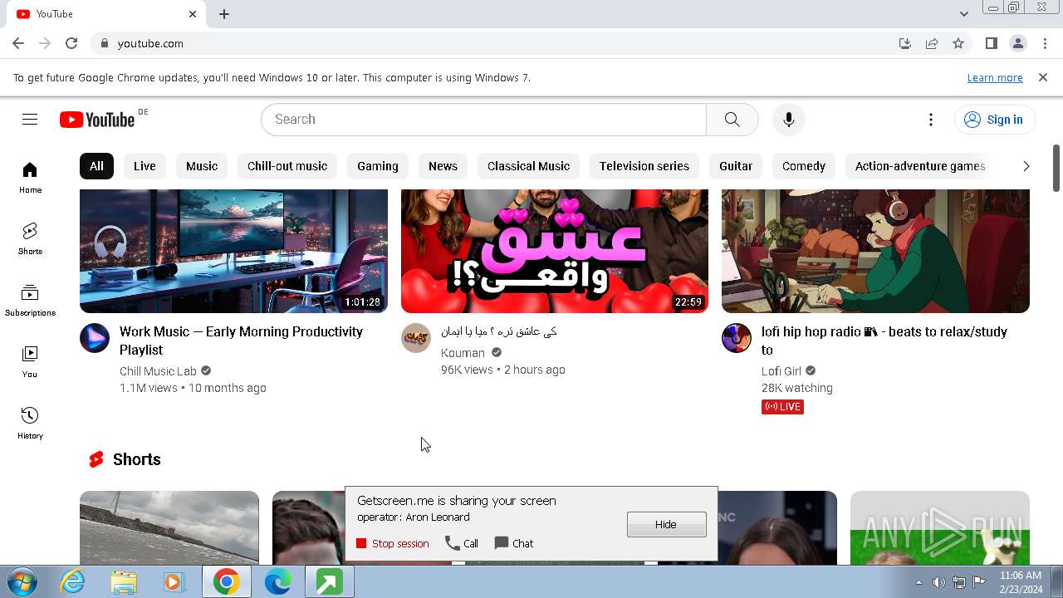The width and height of the screenshot is (1063, 598).
Task: Open Chrome three-dot menu
Action: click(1046, 43)
